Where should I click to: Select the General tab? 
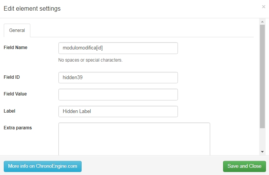[x=17, y=30]
